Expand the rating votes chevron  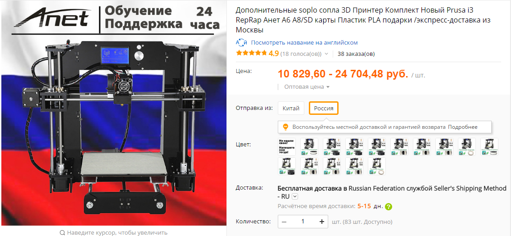point(326,54)
